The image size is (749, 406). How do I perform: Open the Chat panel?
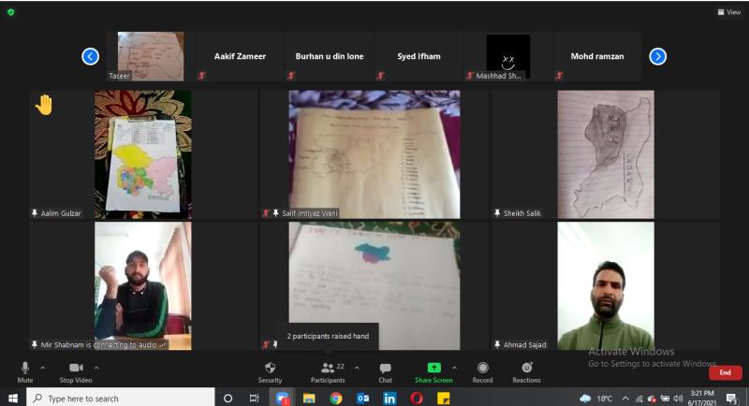pos(385,370)
